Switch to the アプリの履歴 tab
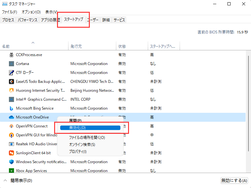 coord(50,20)
